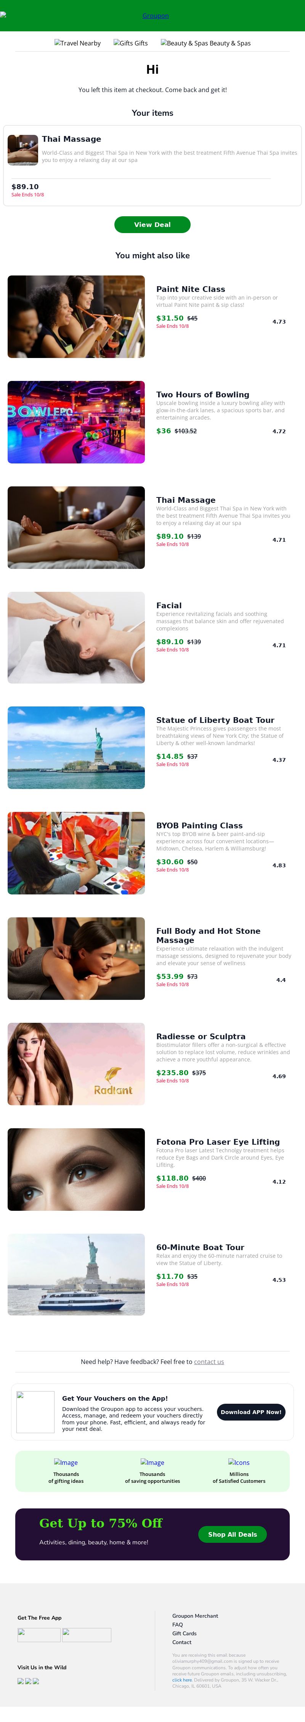Click the Facial deal image

76,637
